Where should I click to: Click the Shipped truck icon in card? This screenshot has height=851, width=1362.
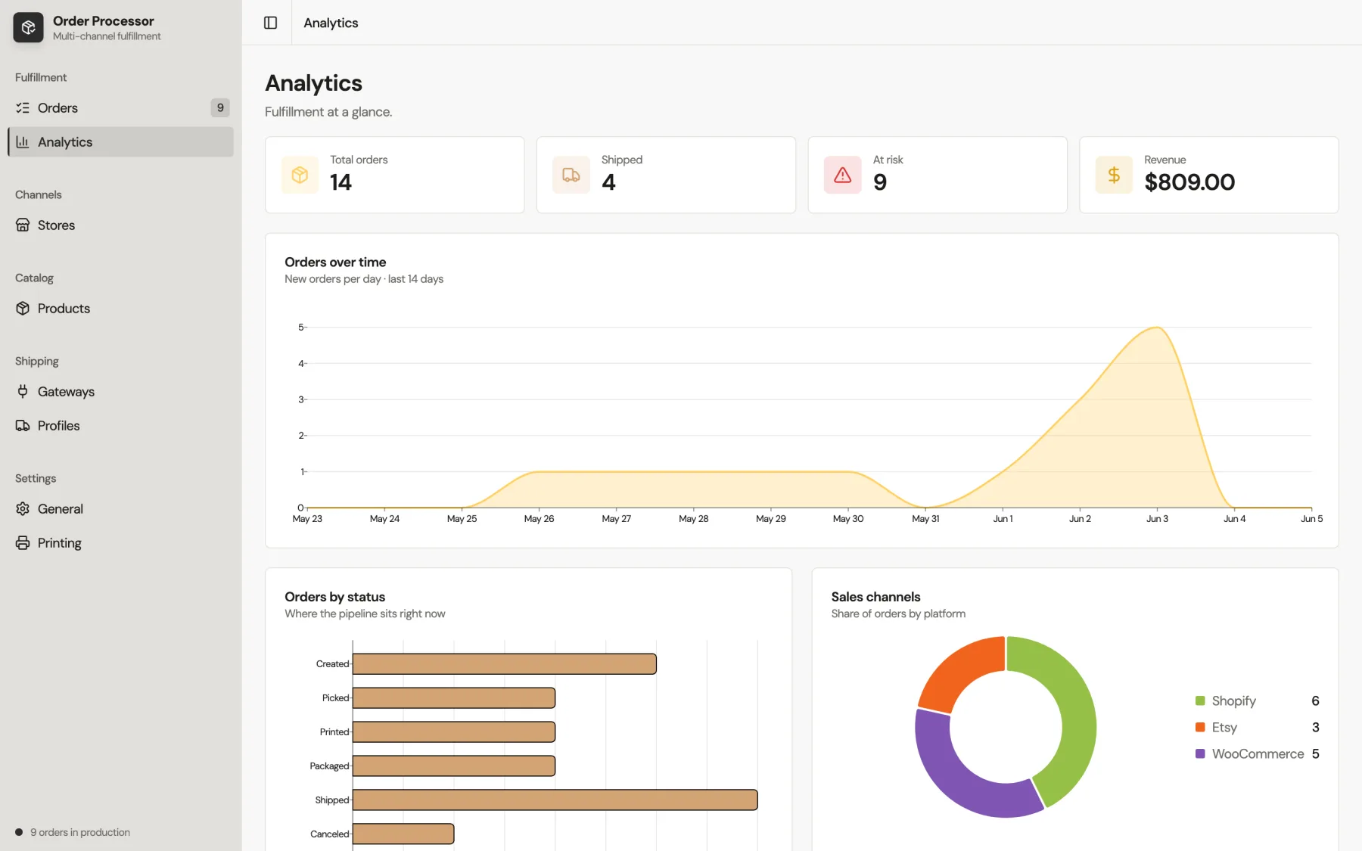coord(571,175)
